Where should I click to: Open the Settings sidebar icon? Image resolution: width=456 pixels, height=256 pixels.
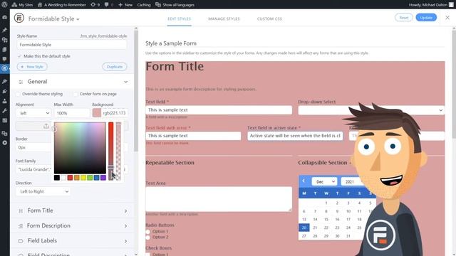click(5, 120)
